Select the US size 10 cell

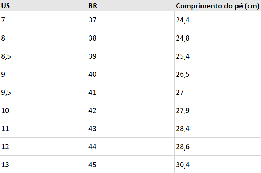click(5, 110)
